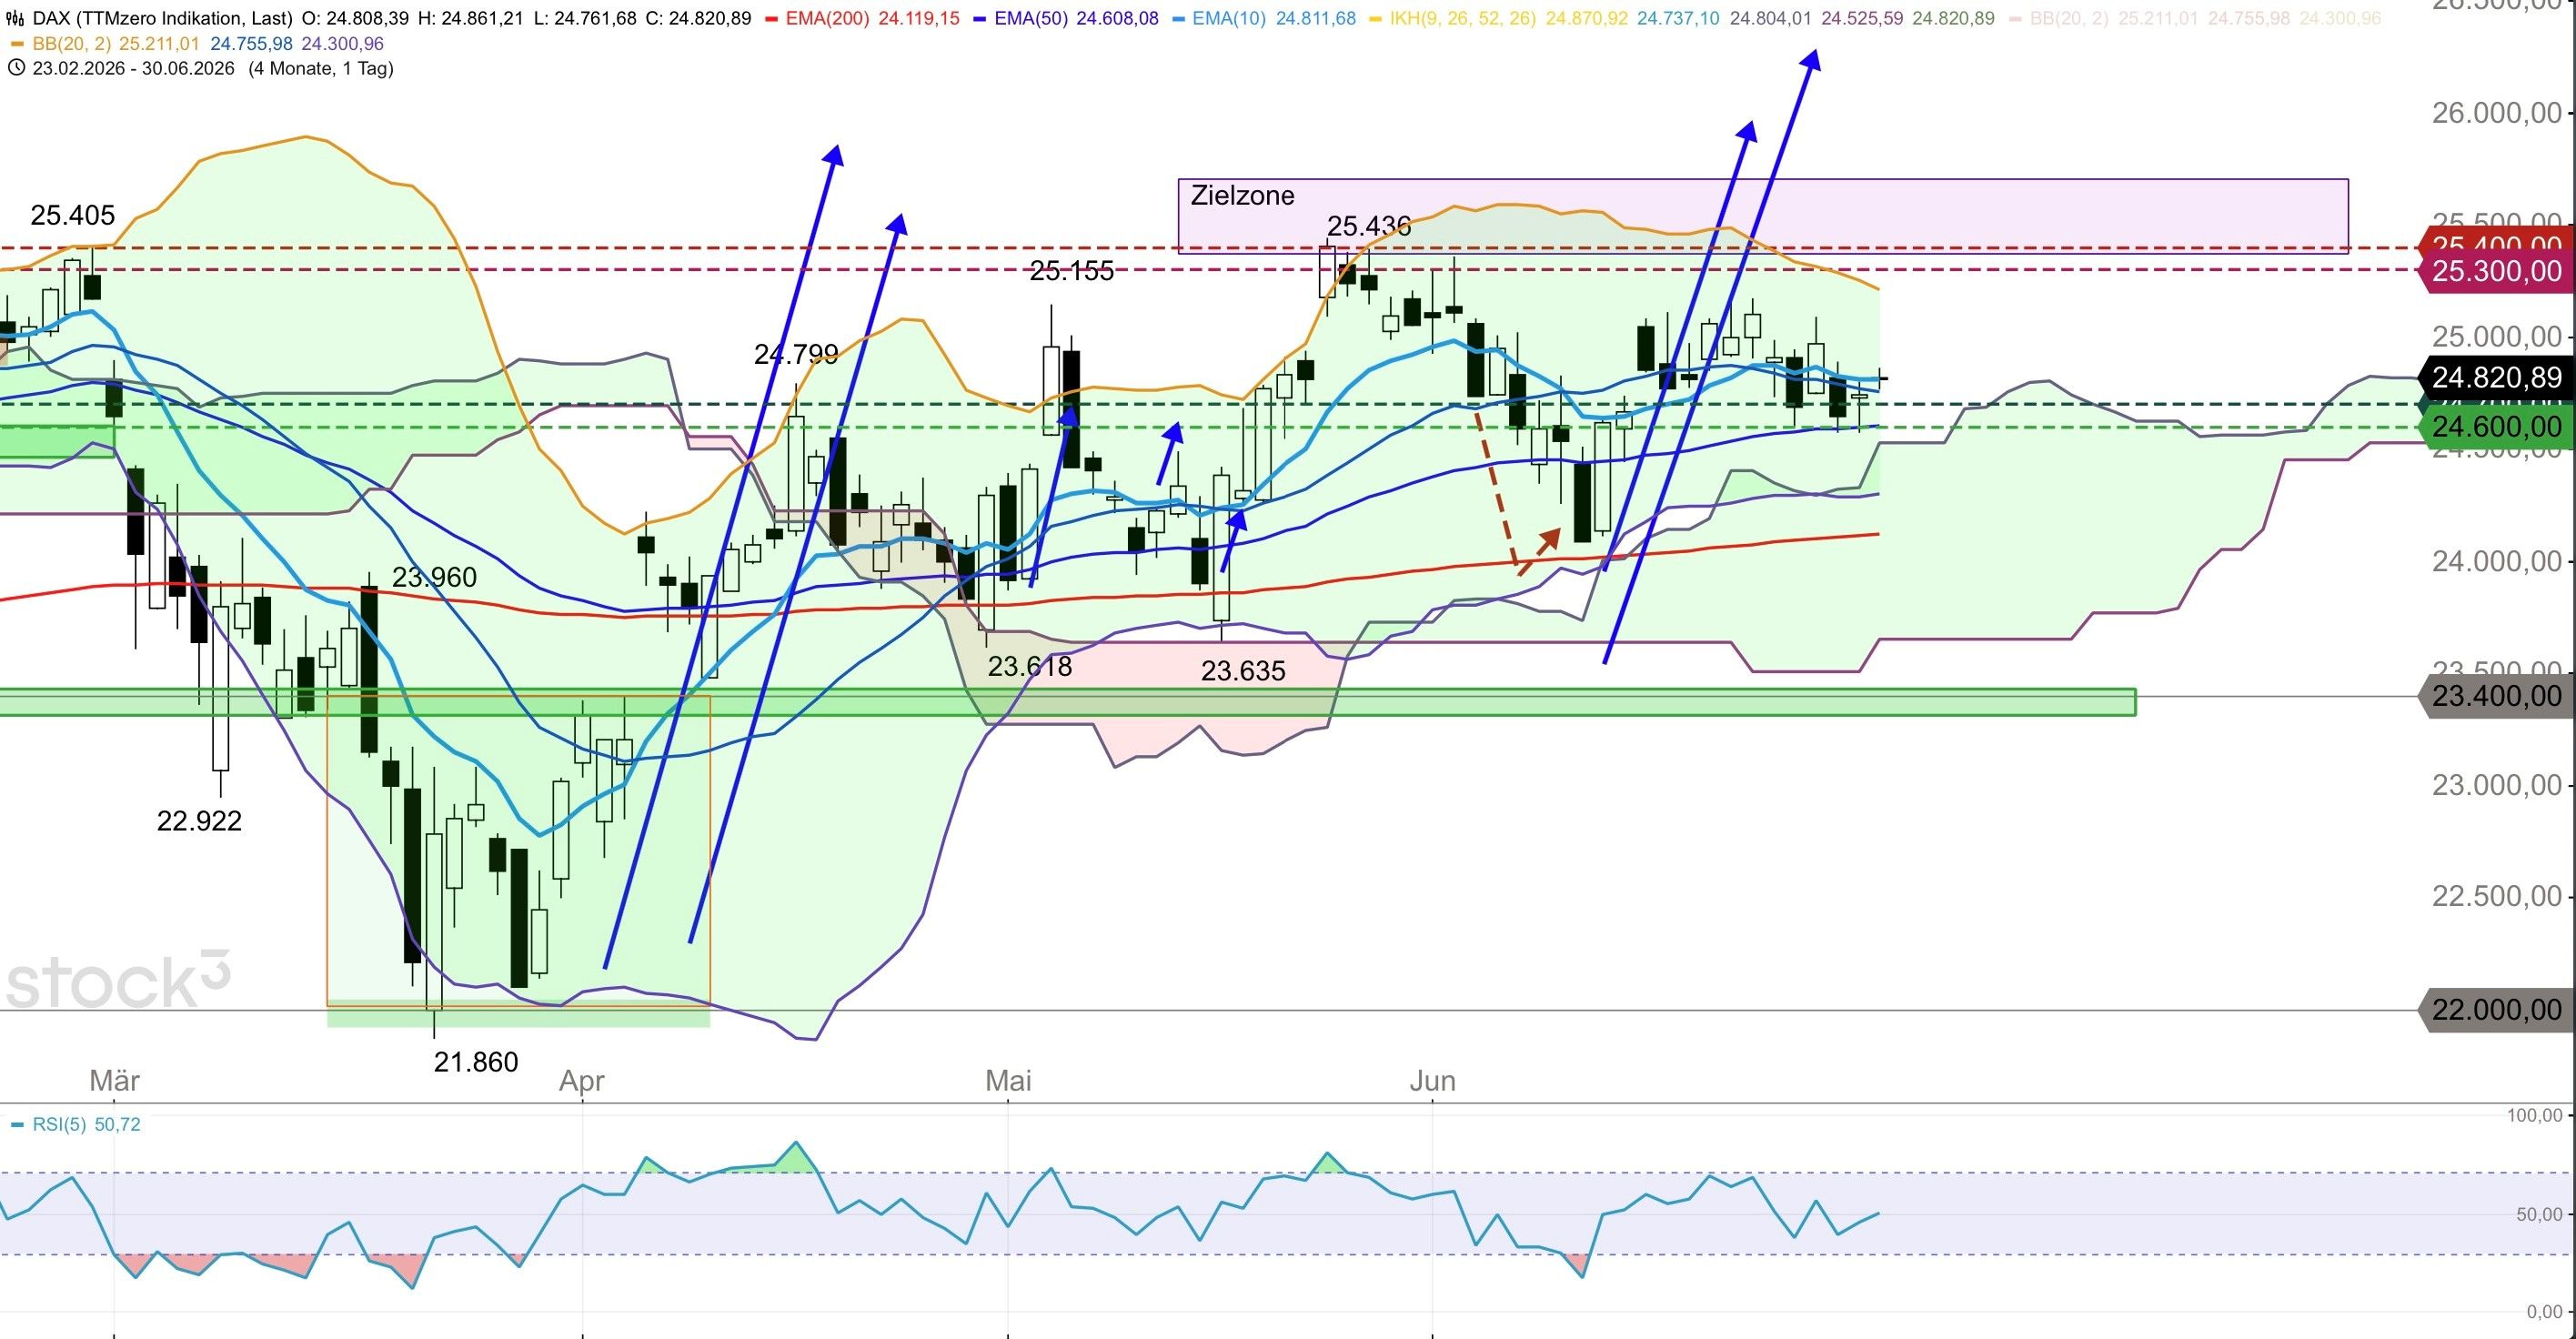
Task: Click the IKH value 24.525,59
Action: tap(1862, 18)
